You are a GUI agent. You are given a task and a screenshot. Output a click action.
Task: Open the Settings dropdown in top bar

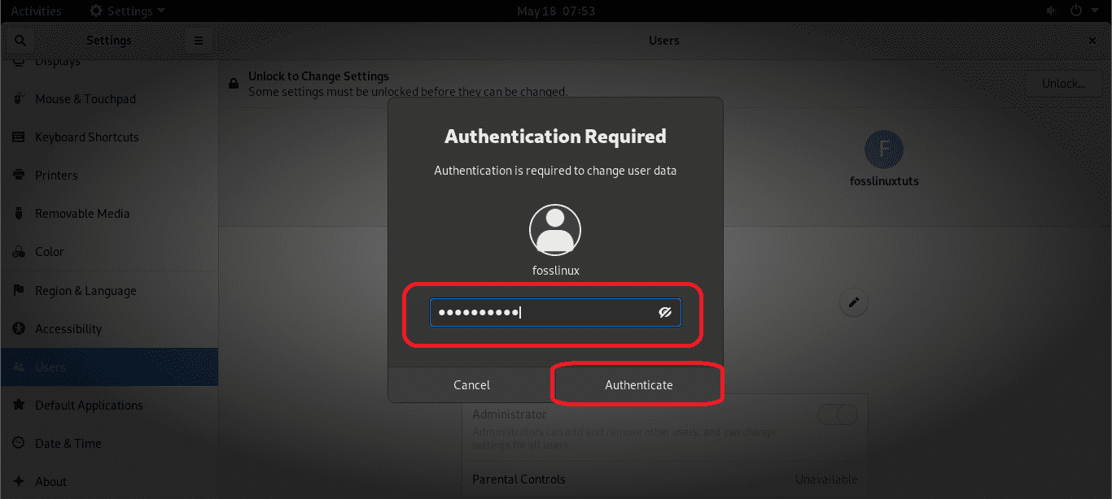pos(127,11)
